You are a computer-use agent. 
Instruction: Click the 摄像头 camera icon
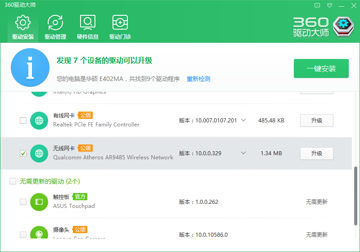[x=39, y=232]
